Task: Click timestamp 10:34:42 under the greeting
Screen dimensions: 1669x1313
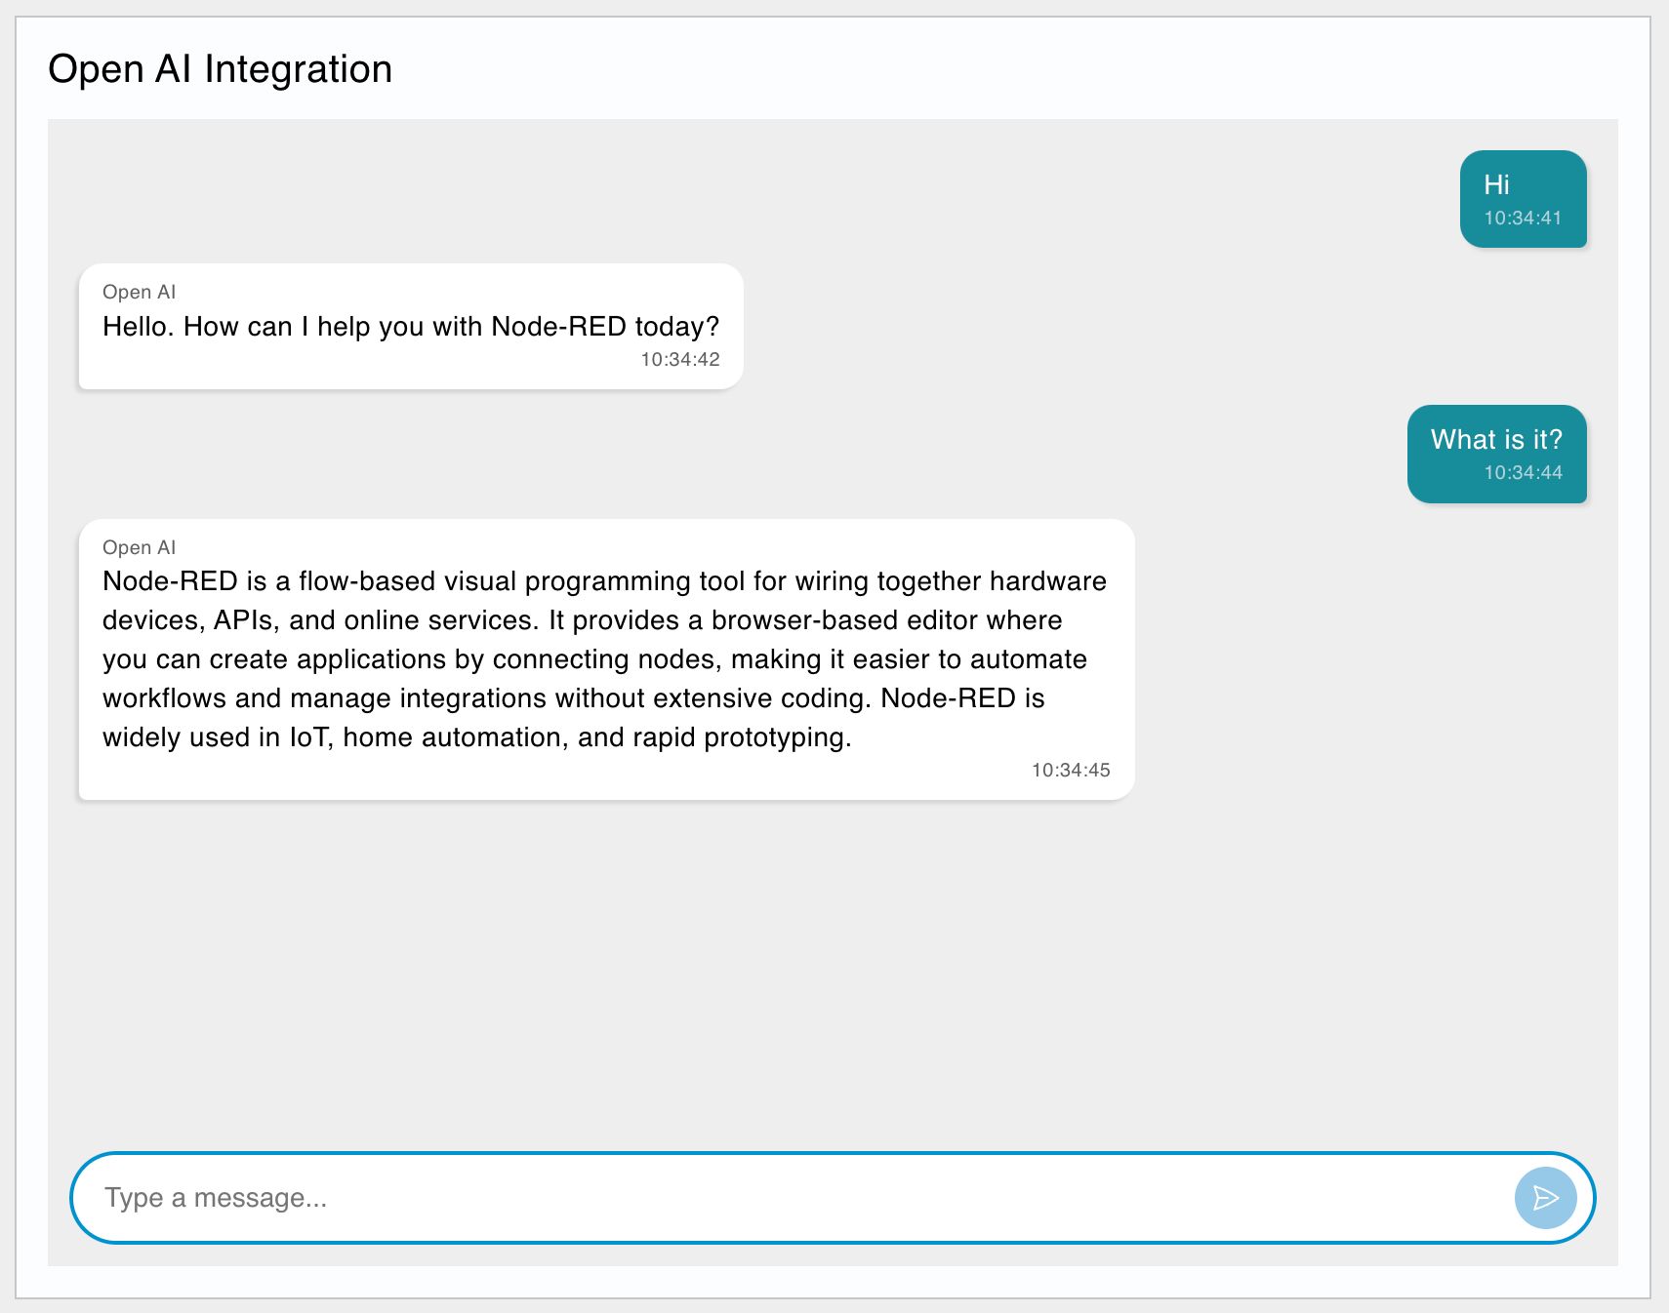Action: tap(679, 359)
